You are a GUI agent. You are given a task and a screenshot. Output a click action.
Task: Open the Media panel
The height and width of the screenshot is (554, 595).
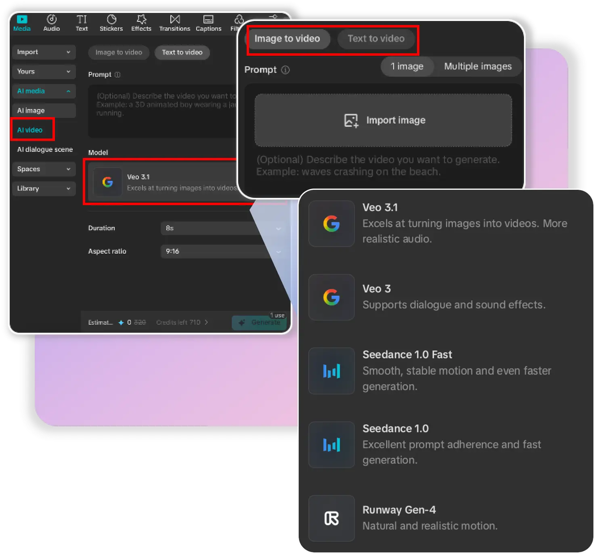tap(21, 23)
